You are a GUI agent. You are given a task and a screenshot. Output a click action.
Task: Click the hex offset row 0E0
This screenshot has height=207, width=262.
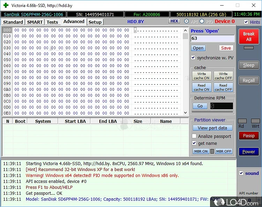[7, 113]
